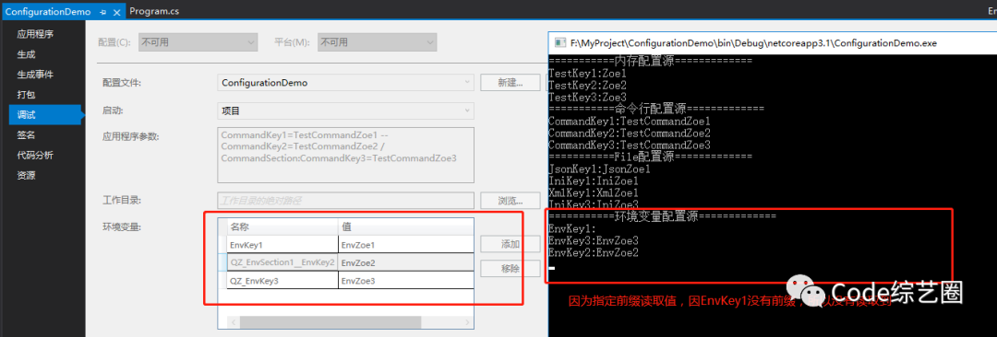Expand the 启动 项目 dropdown
The height and width of the screenshot is (337, 997).
coord(346,111)
